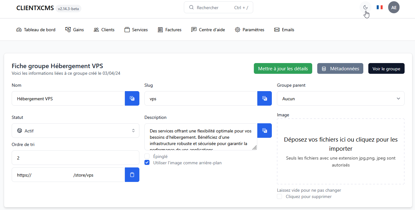
Task: Click the CLIENTXCMS logo link
Action: (35, 8)
